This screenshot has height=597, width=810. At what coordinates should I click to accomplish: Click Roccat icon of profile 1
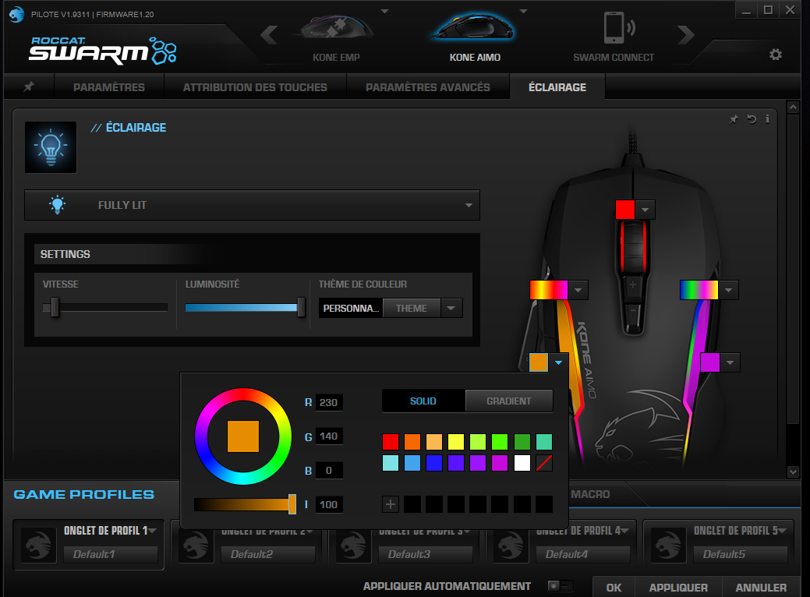[39, 544]
